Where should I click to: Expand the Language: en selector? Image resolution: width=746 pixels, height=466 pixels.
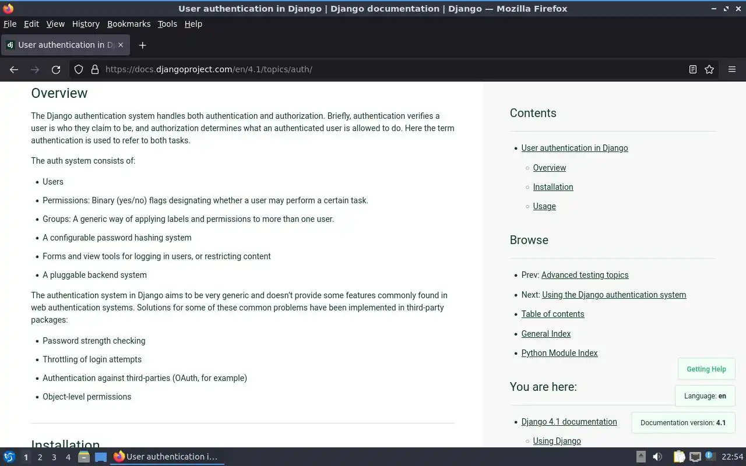pos(705,396)
